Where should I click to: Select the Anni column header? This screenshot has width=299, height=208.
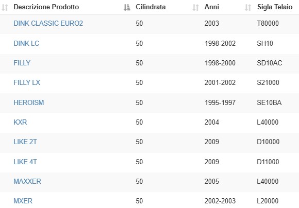(x=211, y=7)
